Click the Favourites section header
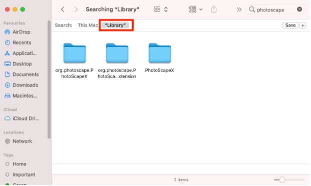The height and width of the screenshot is (186, 311). tap(15, 23)
